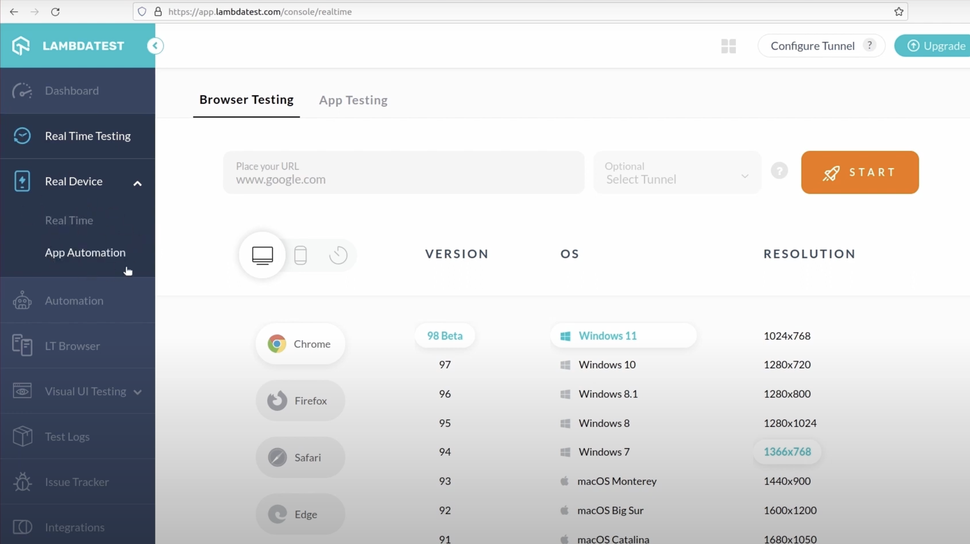Open Dashboard from the sidebar

pyautogui.click(x=77, y=91)
